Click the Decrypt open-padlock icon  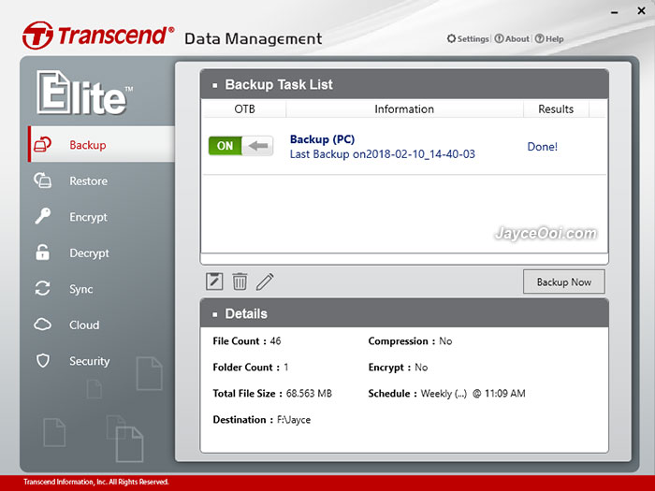42,253
